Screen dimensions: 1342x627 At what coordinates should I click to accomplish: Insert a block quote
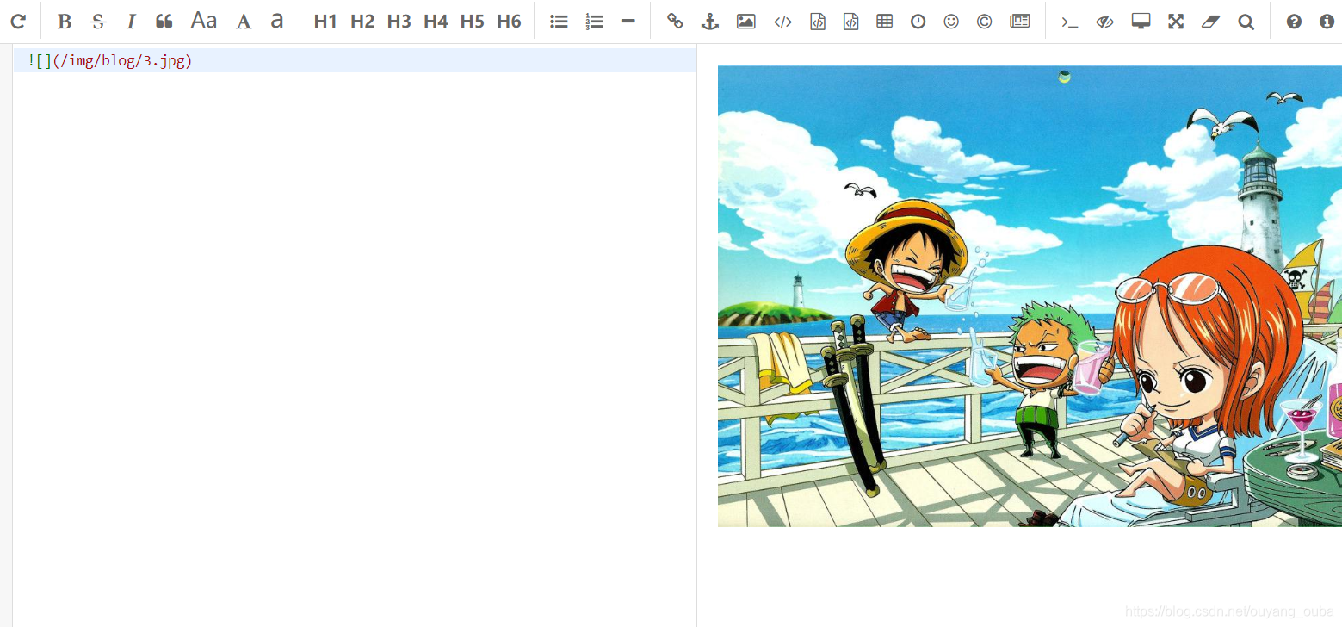164,22
